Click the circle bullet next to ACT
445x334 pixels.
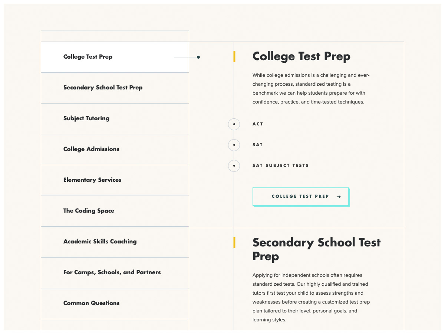[x=234, y=124]
